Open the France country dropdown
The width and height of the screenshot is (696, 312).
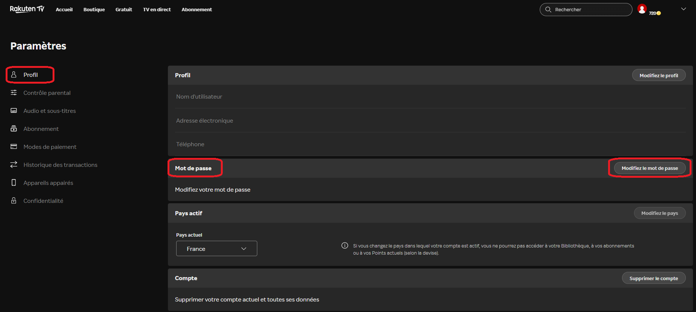[217, 249]
